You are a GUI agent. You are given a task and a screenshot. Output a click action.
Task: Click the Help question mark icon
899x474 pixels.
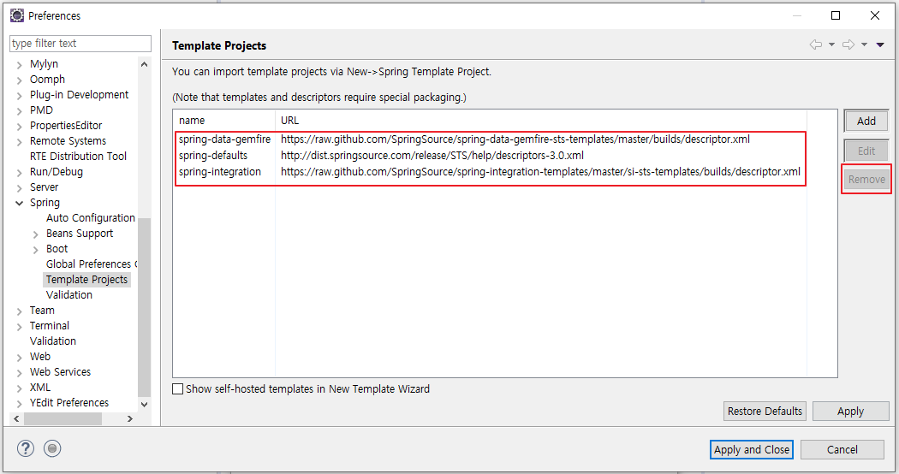click(25, 448)
